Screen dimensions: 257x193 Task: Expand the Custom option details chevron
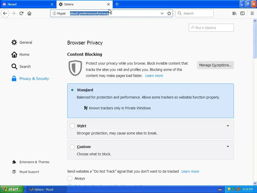point(228,147)
